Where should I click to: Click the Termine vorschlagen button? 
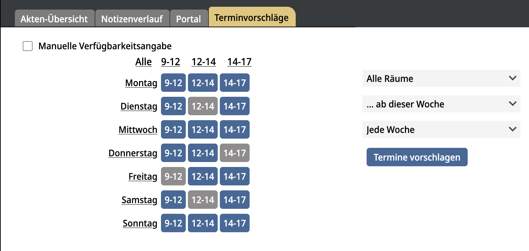tap(417, 157)
